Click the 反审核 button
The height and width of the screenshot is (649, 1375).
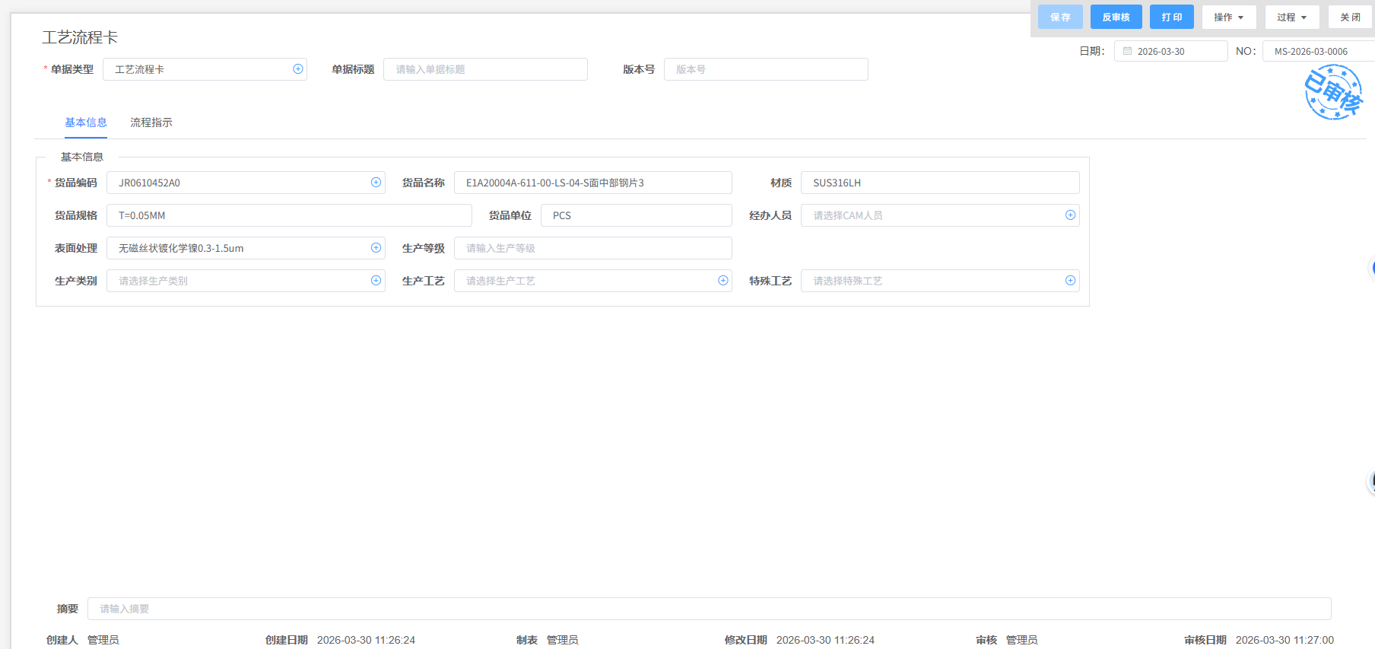click(1116, 17)
